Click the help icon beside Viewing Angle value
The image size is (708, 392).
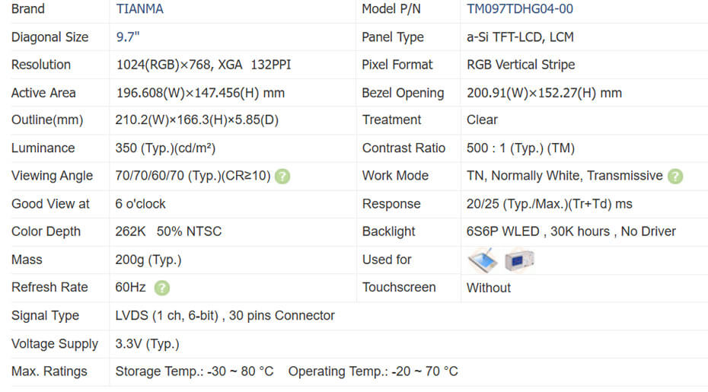(x=282, y=176)
